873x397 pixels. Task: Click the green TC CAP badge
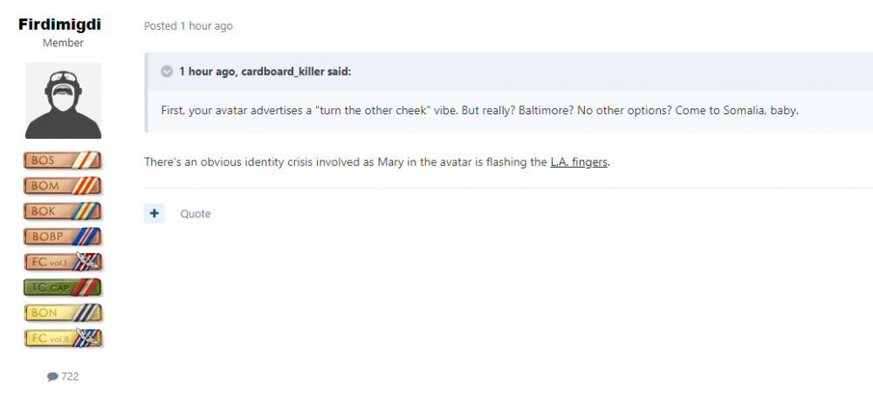pyautogui.click(x=63, y=287)
